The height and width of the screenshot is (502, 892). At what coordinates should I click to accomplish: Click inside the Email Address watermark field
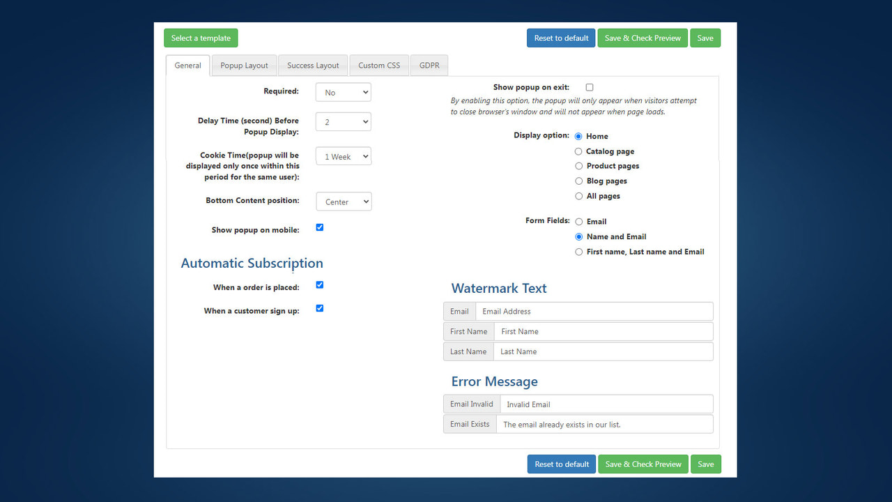click(595, 311)
